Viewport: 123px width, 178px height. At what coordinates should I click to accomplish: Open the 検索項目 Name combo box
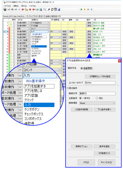click(97, 103)
